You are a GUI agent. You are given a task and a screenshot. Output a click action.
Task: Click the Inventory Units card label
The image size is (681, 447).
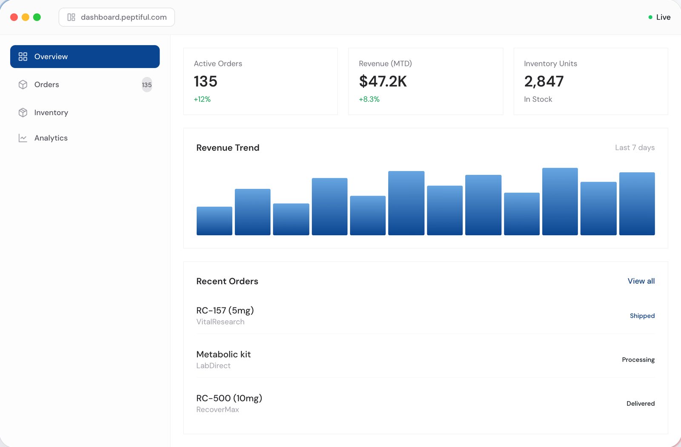pyautogui.click(x=550, y=63)
